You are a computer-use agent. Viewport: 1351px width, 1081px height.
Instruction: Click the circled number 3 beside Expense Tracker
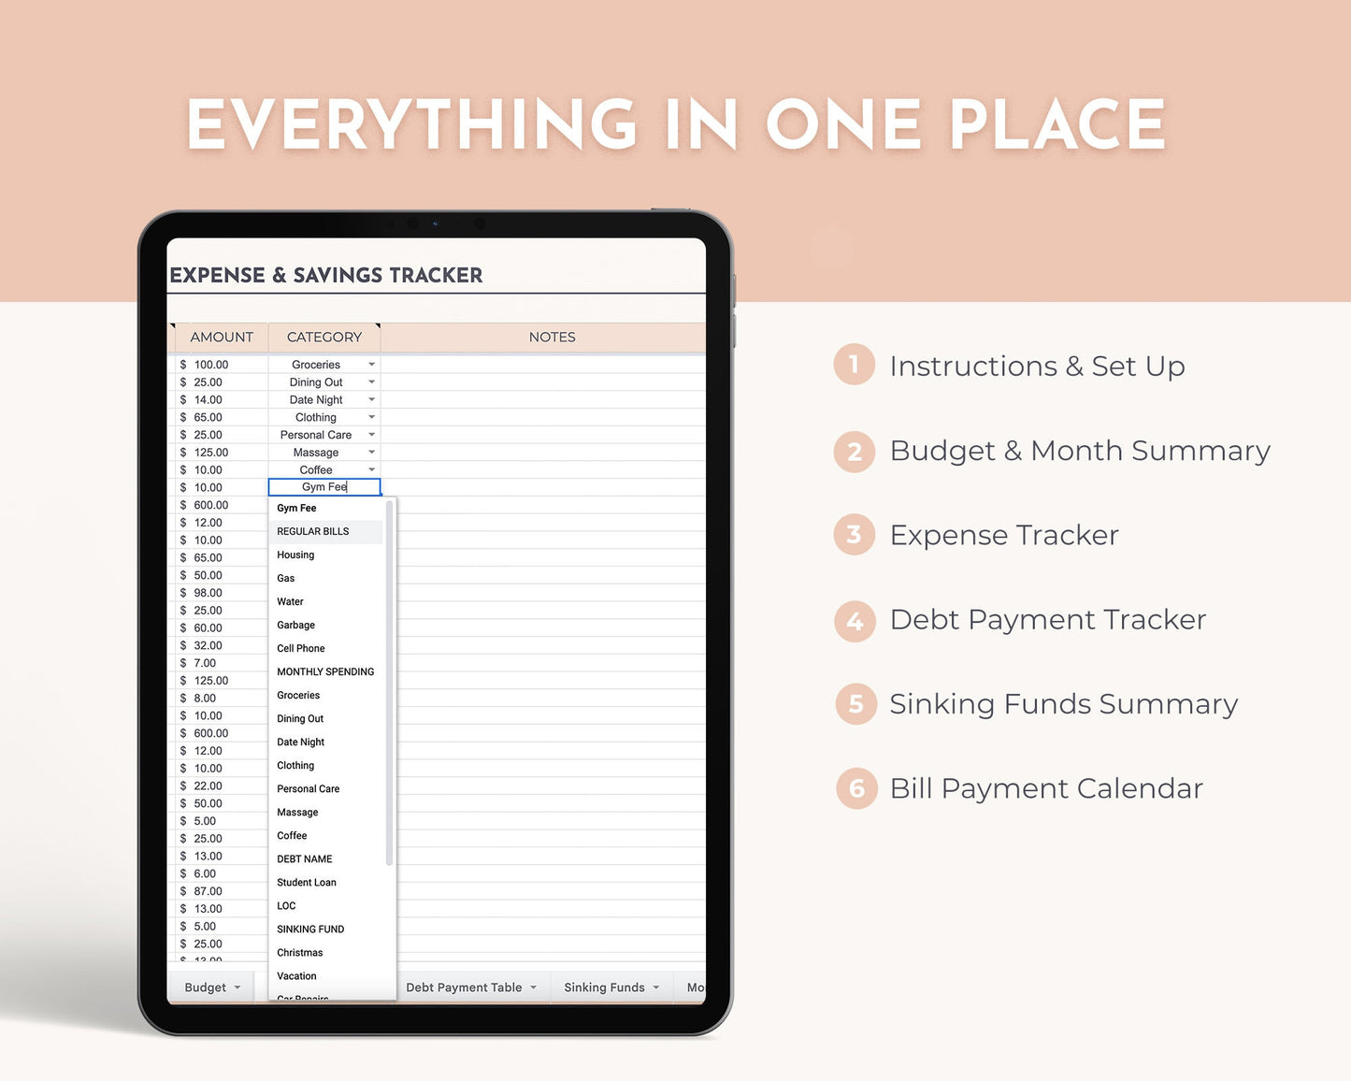point(853,535)
